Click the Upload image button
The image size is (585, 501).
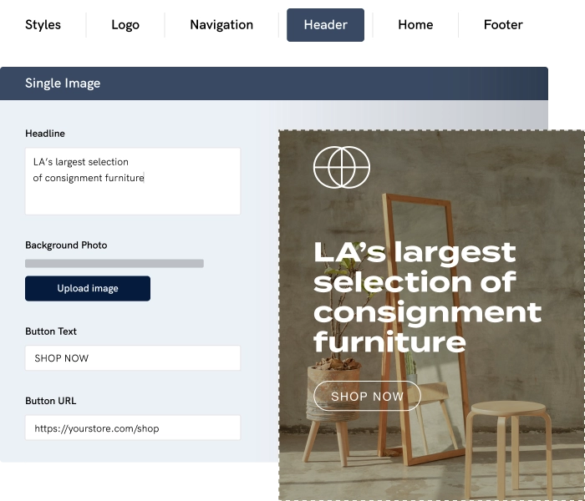point(88,289)
